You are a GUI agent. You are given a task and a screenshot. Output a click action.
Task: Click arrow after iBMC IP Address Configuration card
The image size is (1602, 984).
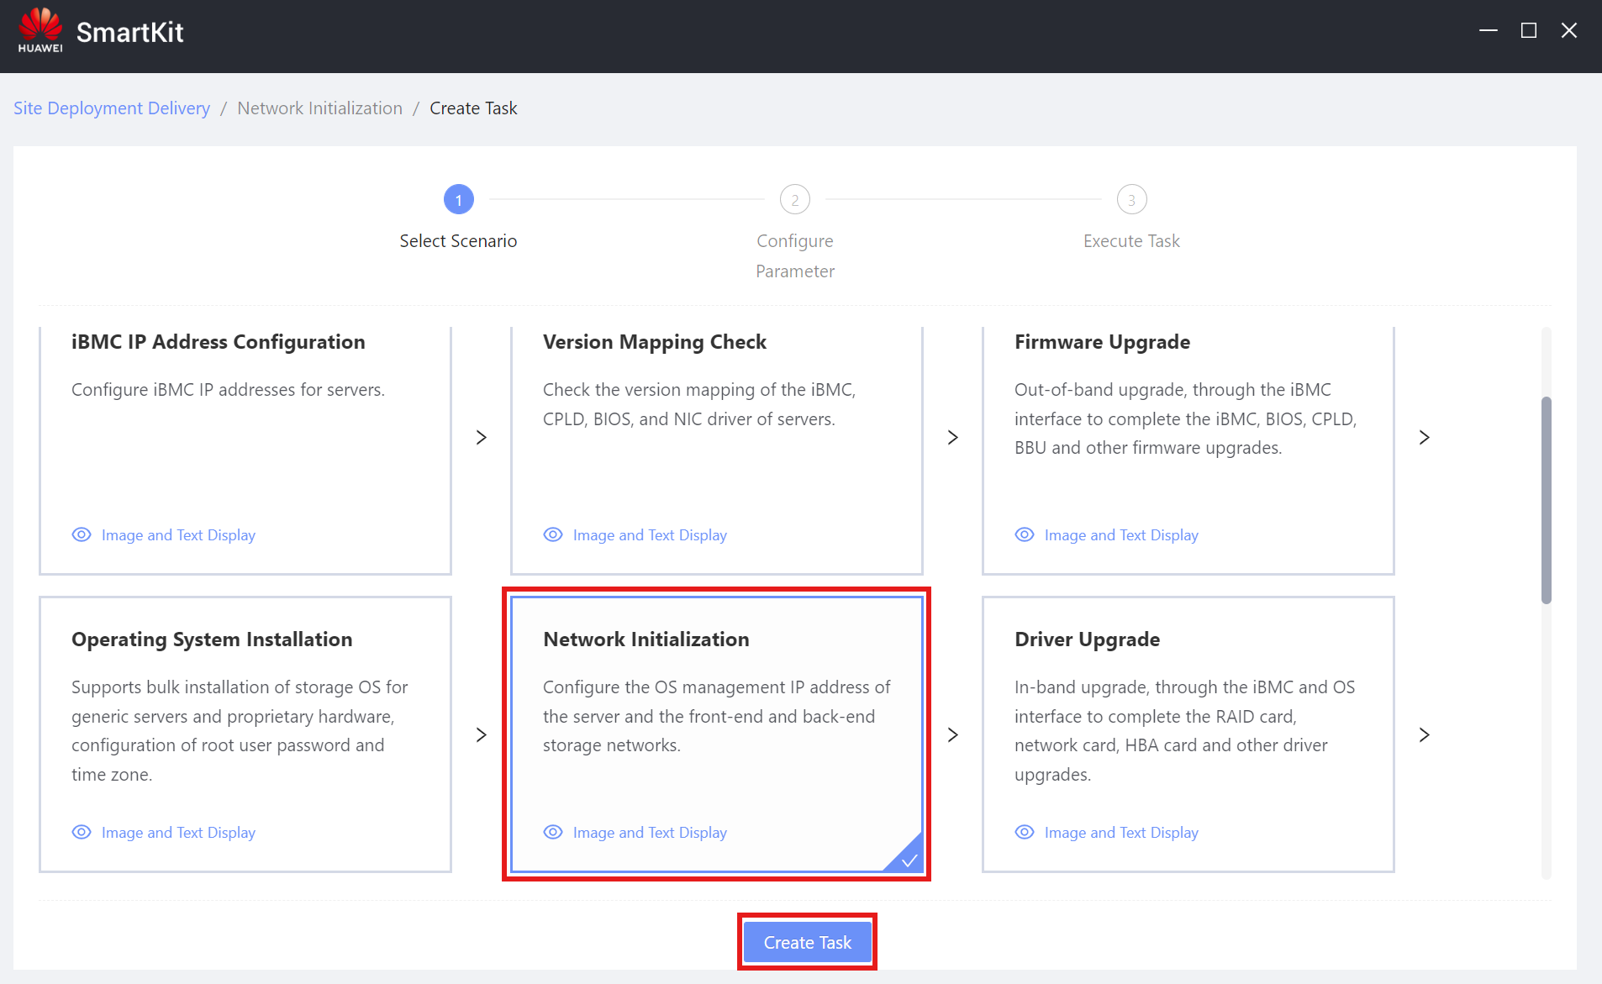pos(482,438)
